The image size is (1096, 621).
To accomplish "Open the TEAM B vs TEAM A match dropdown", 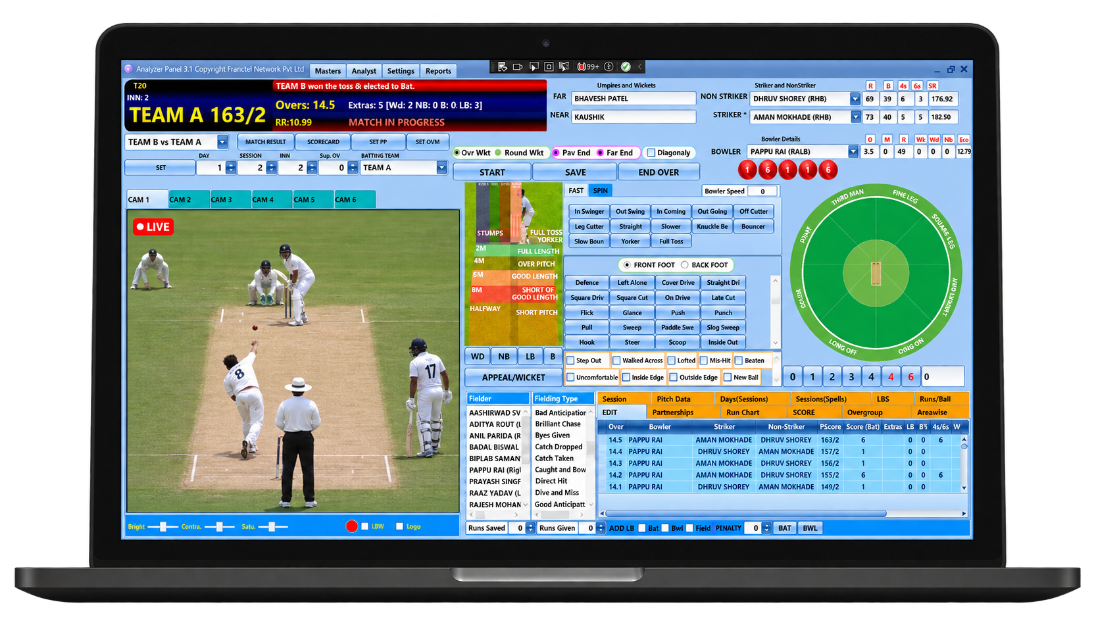I will click(222, 142).
